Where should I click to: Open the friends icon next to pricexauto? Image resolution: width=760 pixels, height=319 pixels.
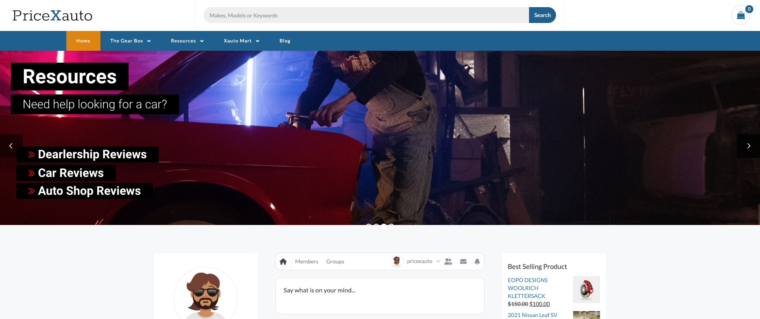[x=448, y=261]
